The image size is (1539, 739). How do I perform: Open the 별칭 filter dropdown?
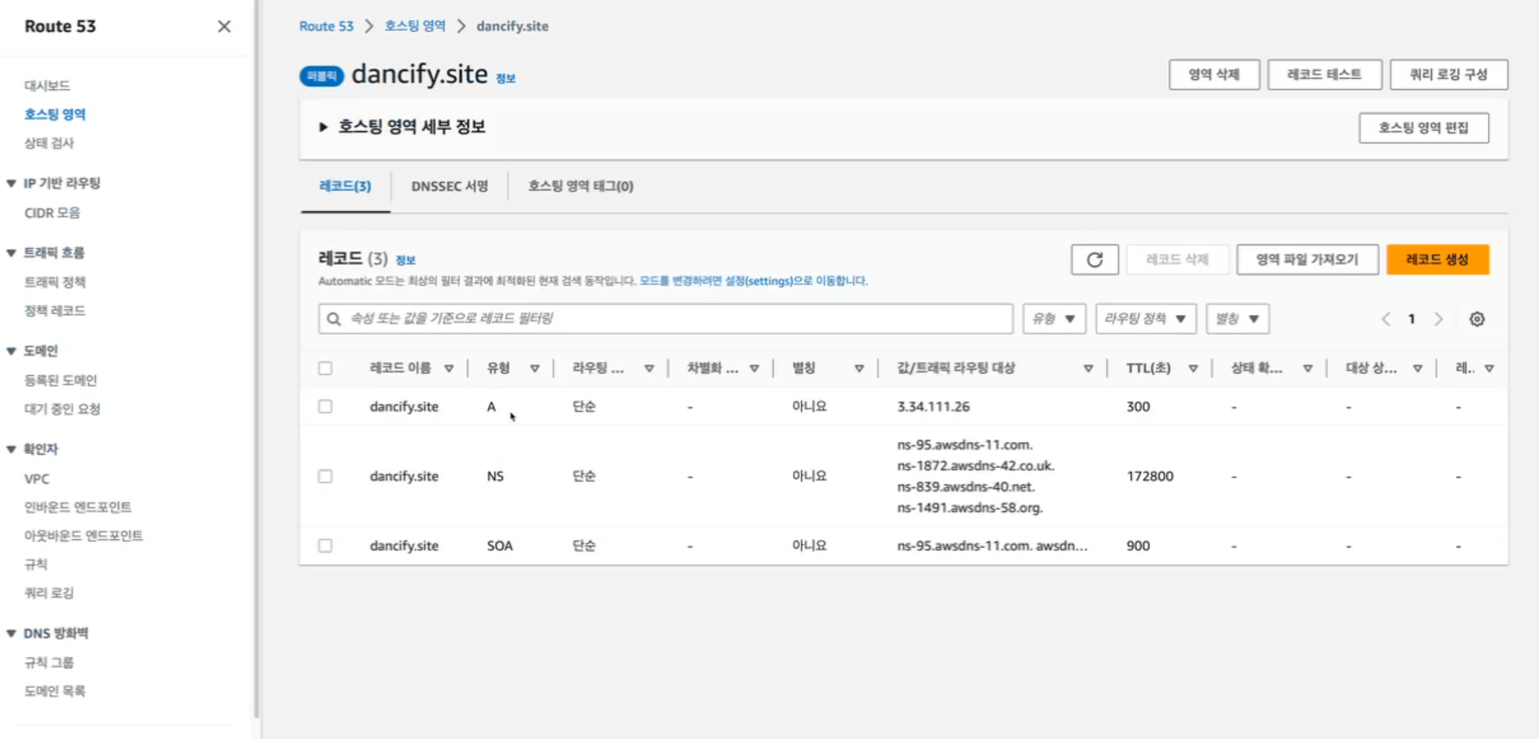click(1238, 319)
